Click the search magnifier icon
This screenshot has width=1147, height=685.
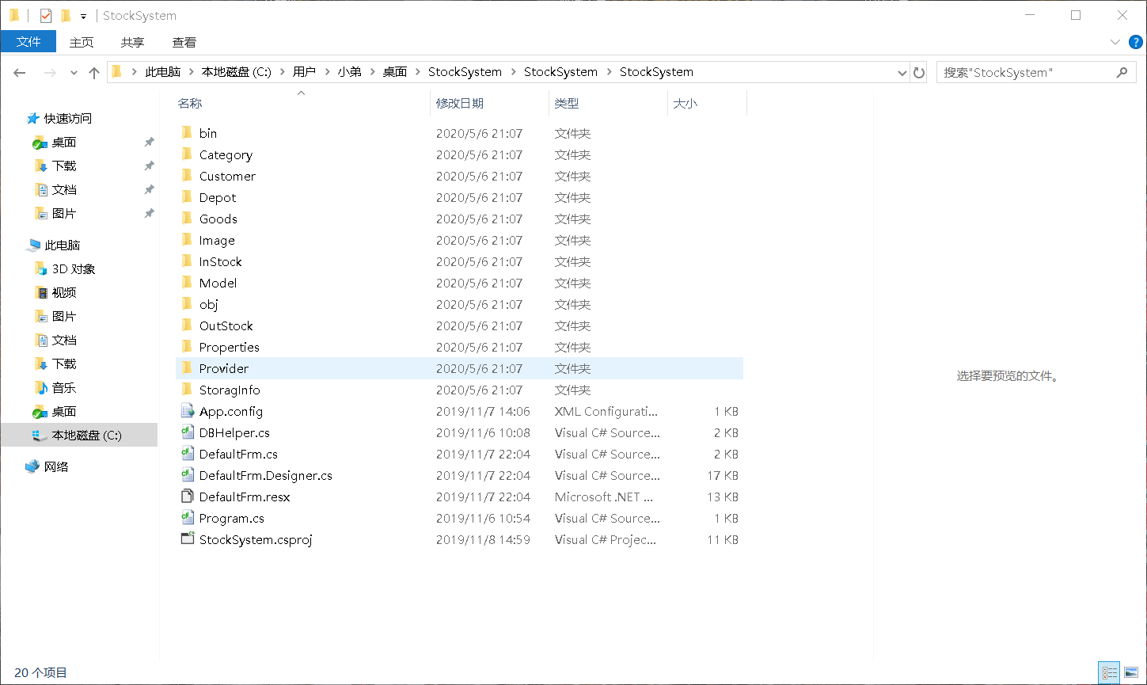click(x=1122, y=72)
